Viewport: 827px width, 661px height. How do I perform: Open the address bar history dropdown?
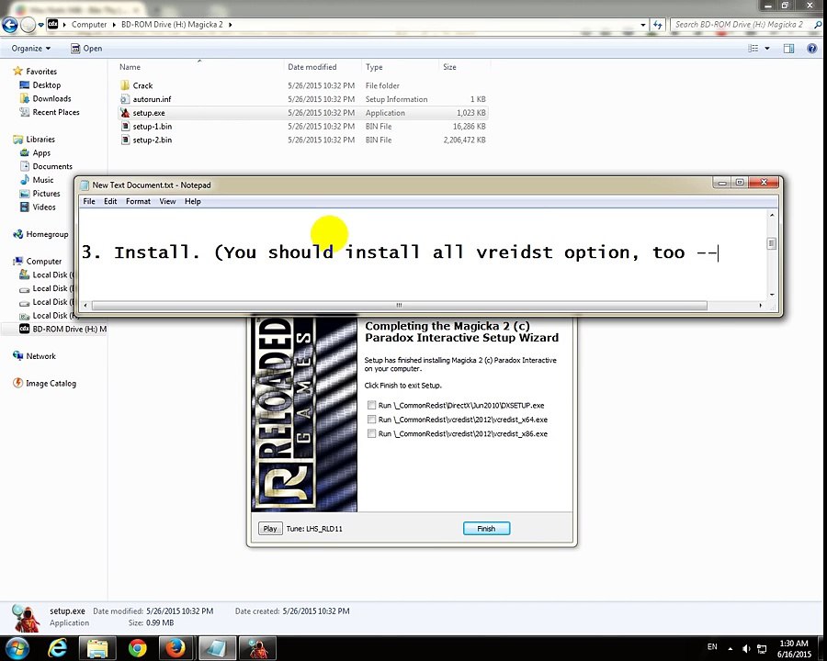tap(643, 24)
